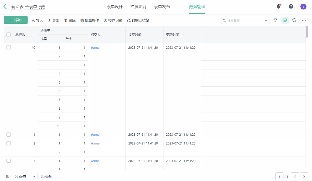Check the row with total count 10

[8, 47]
